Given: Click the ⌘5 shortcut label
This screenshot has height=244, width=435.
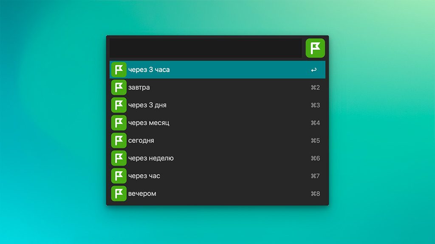Looking at the screenshot, I should point(316,141).
